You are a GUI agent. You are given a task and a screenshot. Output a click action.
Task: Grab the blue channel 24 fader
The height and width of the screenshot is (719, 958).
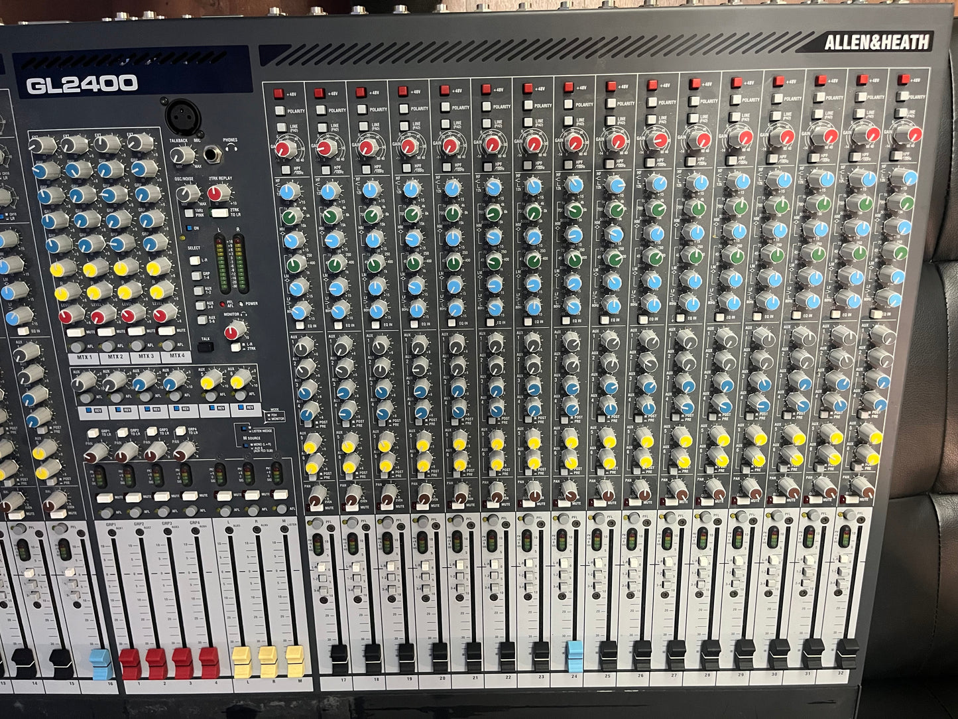point(574,652)
